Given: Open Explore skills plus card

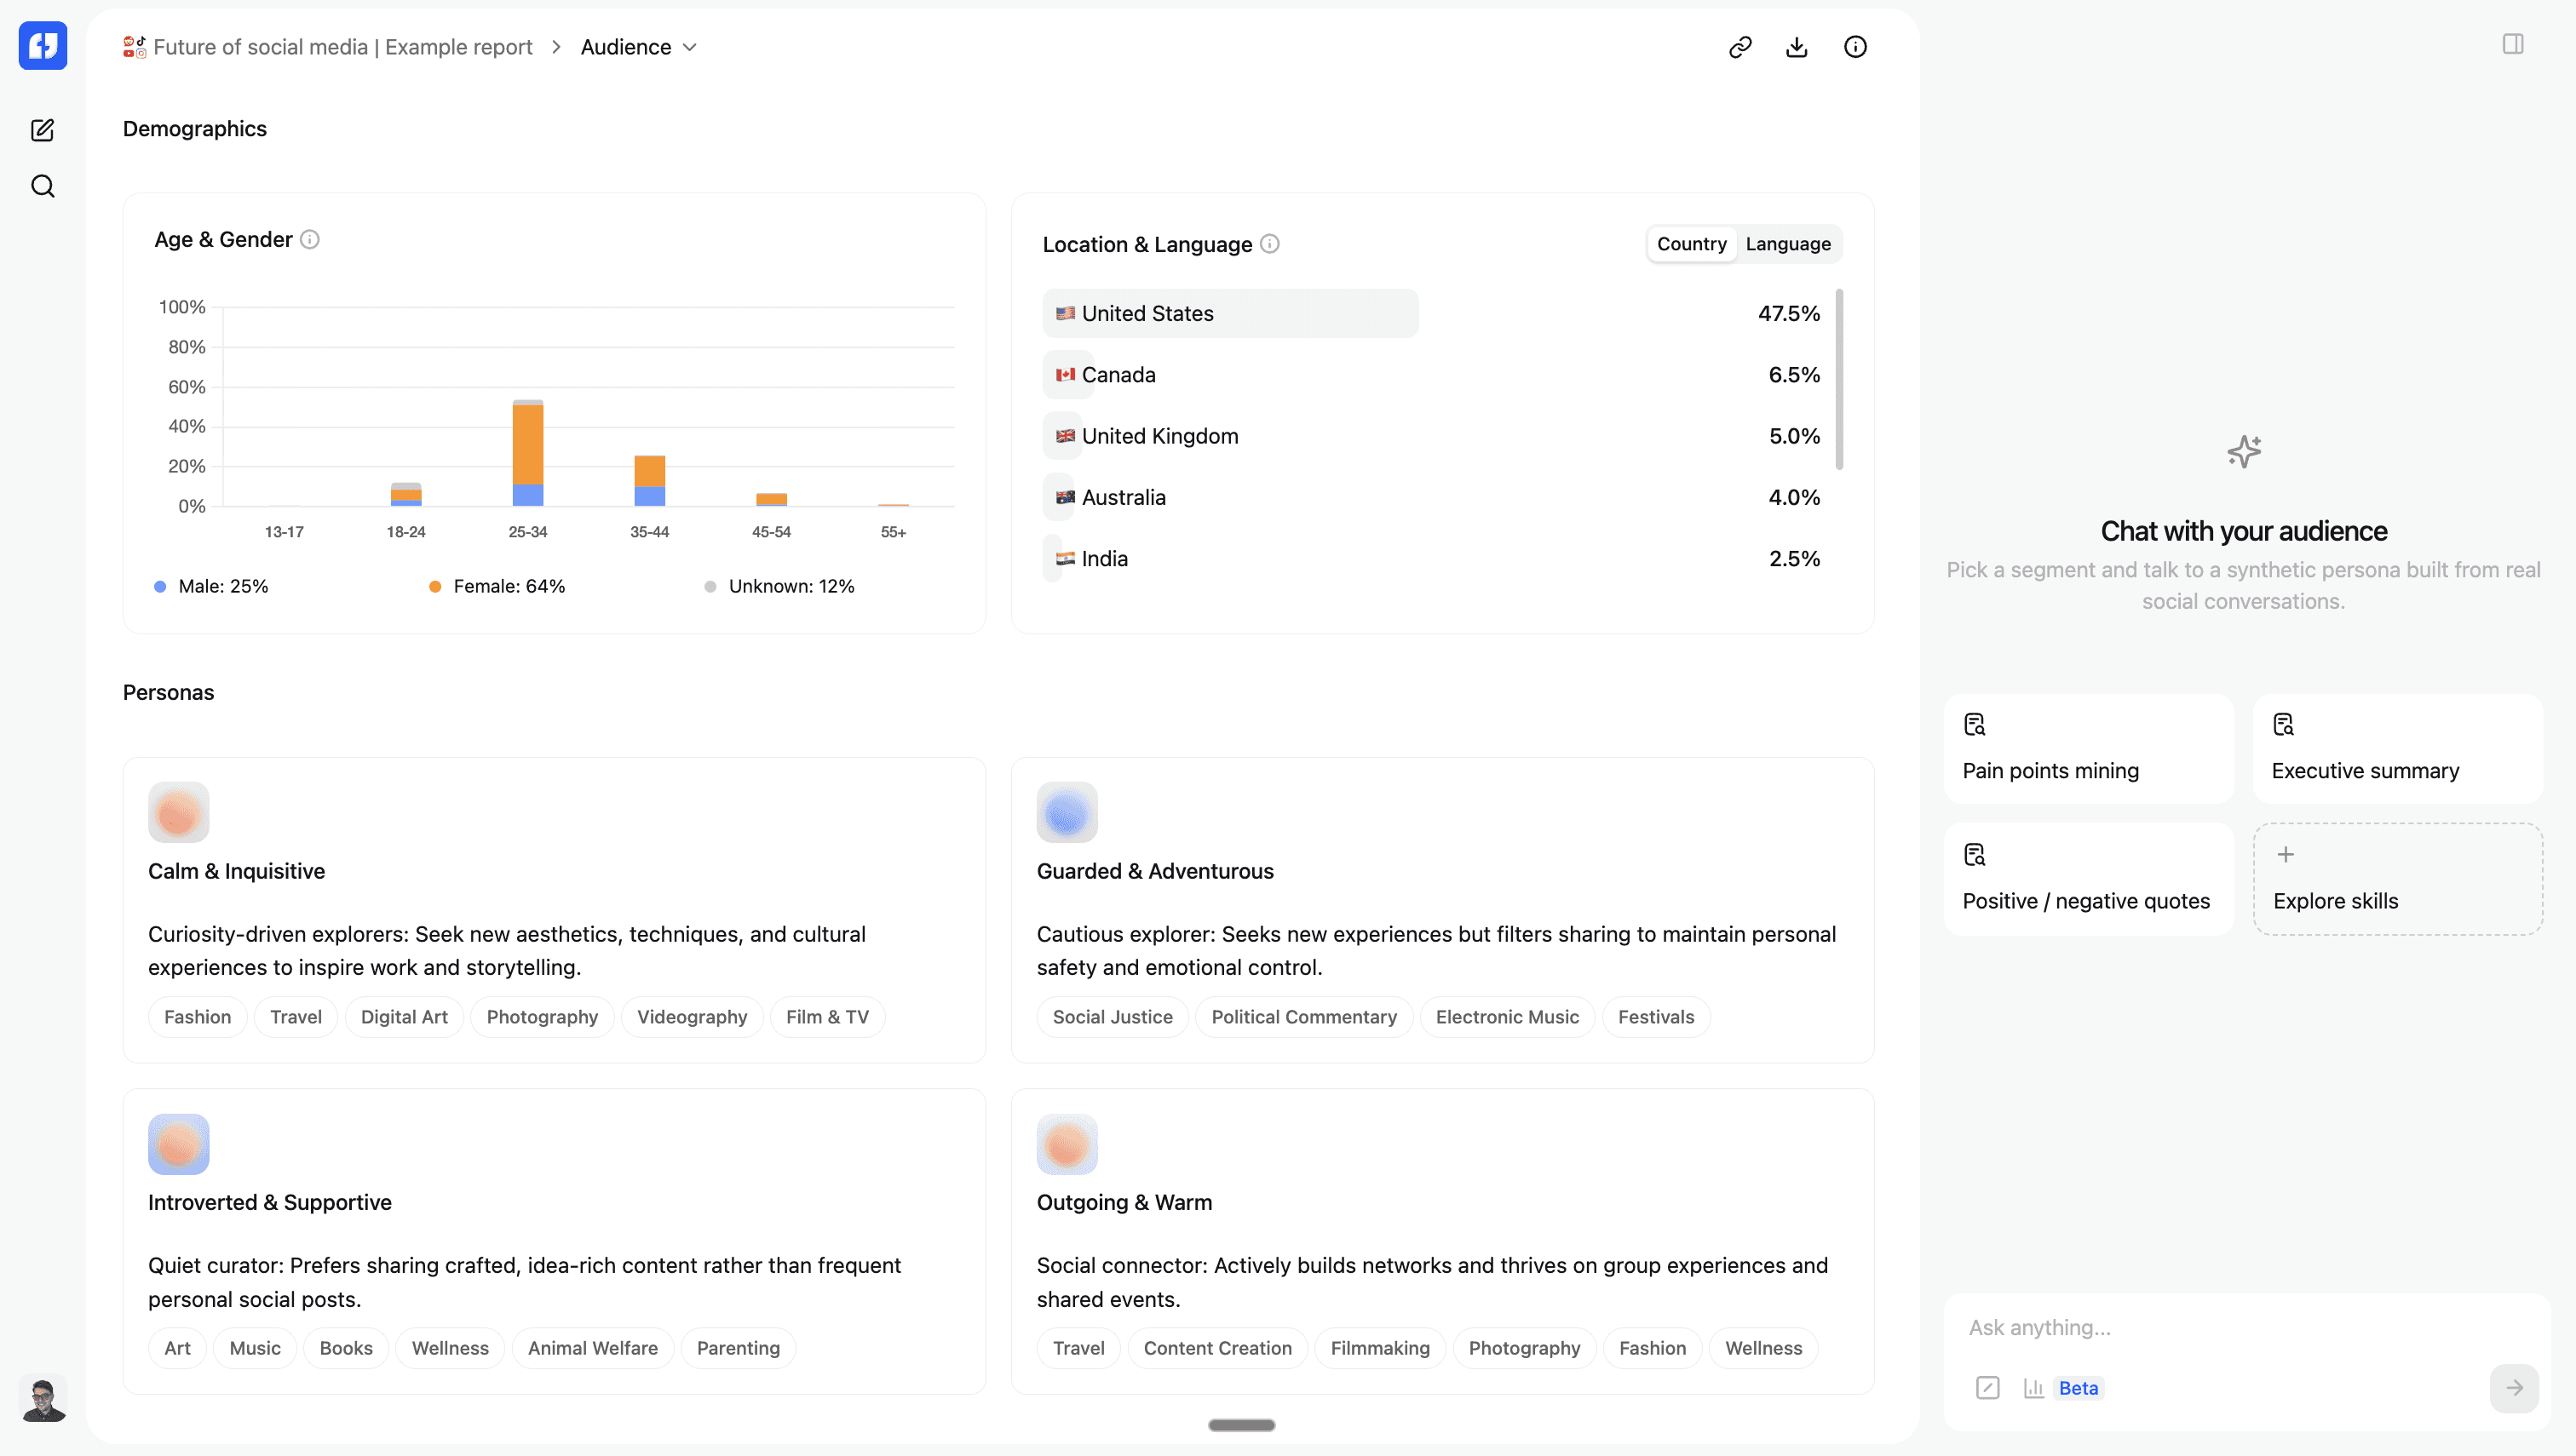Looking at the screenshot, I should point(2397,879).
